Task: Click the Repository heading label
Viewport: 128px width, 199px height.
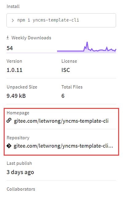Action: 18,138
